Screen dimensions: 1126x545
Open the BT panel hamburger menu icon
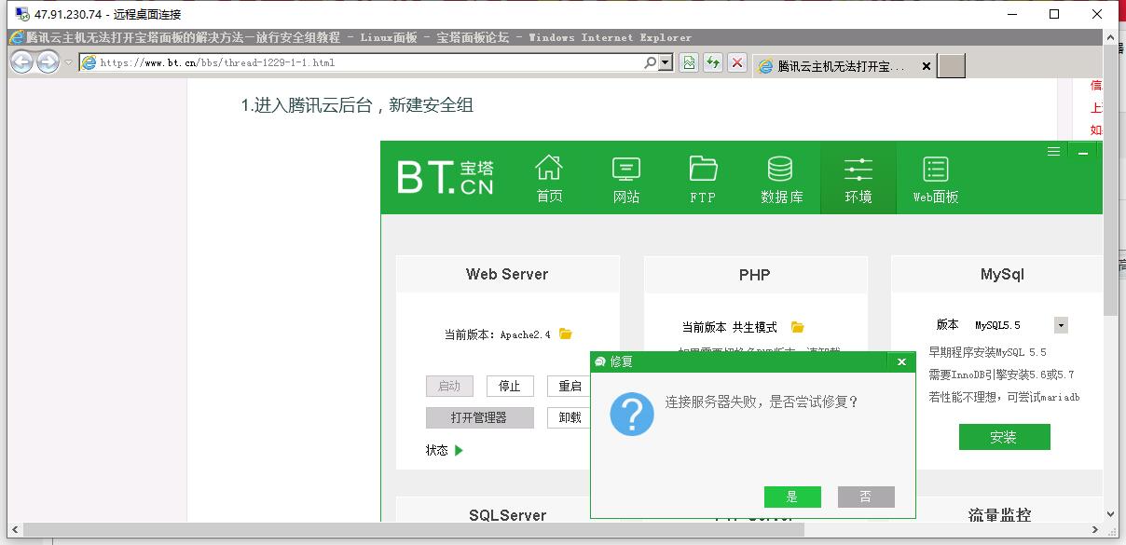pyautogui.click(x=1054, y=151)
